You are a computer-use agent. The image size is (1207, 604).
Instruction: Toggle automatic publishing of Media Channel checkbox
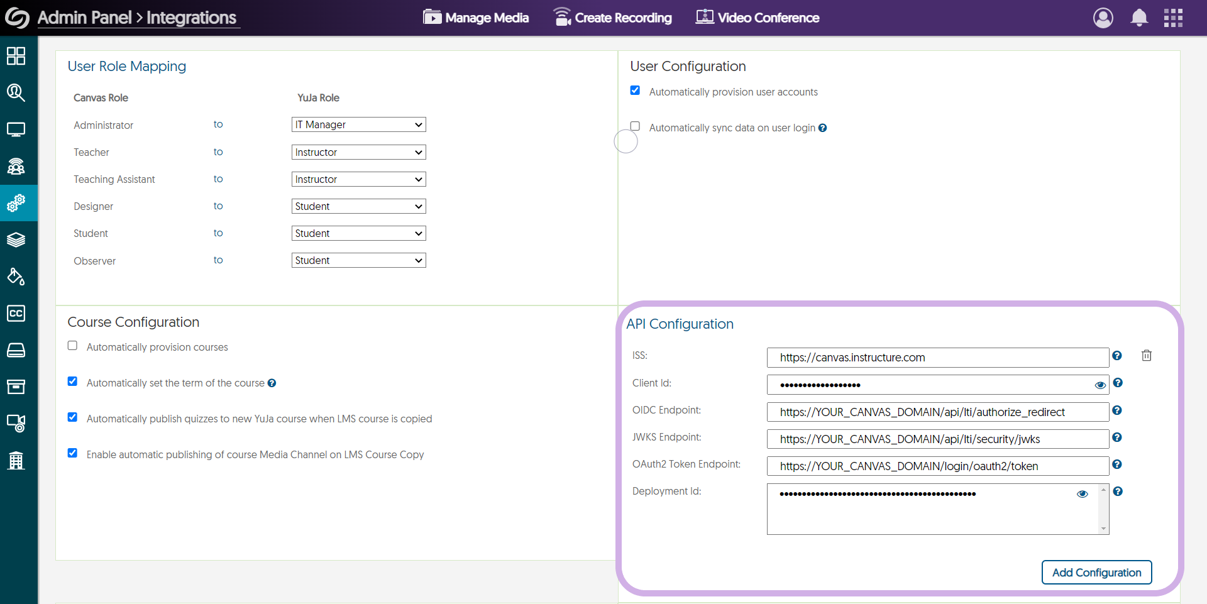(x=73, y=453)
